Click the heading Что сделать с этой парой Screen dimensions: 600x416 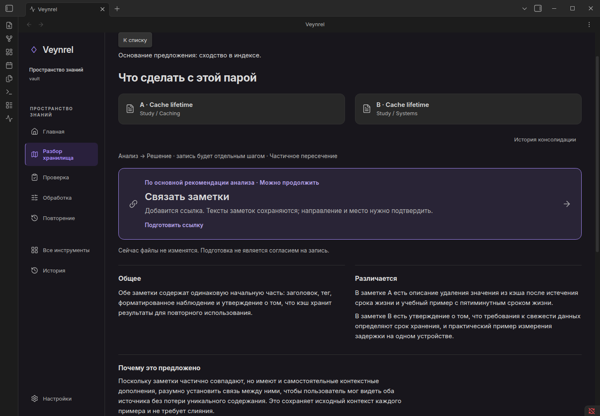coord(187,78)
